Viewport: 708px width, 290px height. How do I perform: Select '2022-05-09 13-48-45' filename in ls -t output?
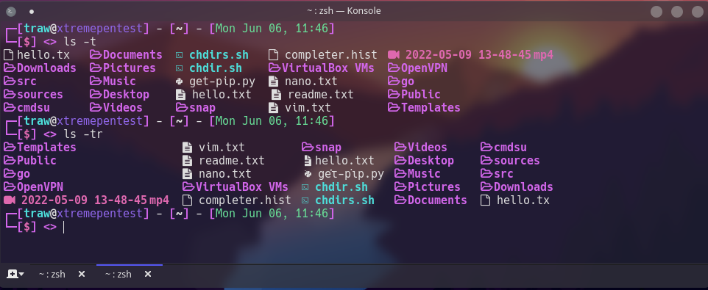click(468, 55)
